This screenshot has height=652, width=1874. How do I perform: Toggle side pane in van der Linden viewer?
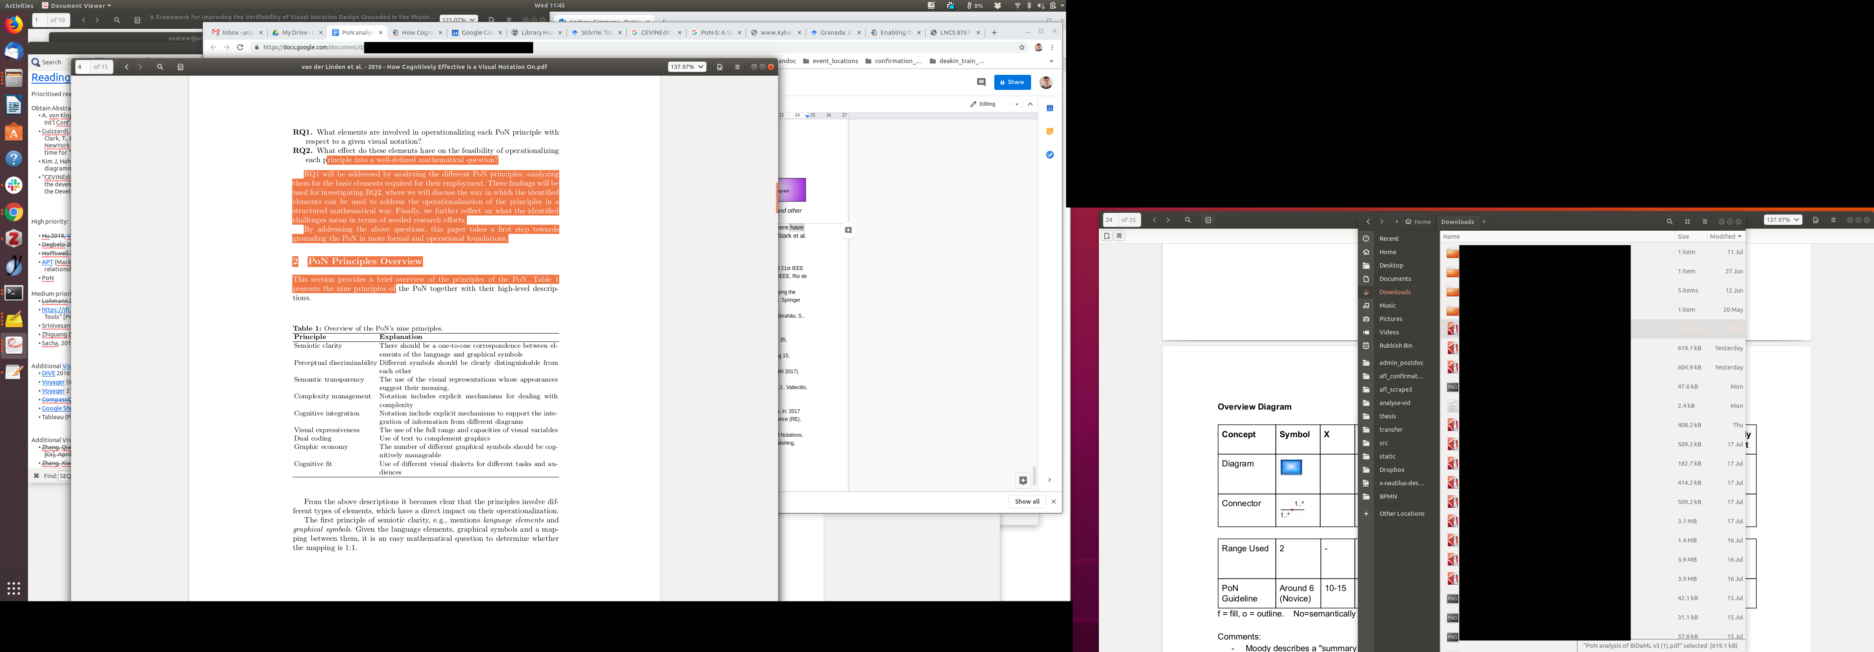coord(180,67)
